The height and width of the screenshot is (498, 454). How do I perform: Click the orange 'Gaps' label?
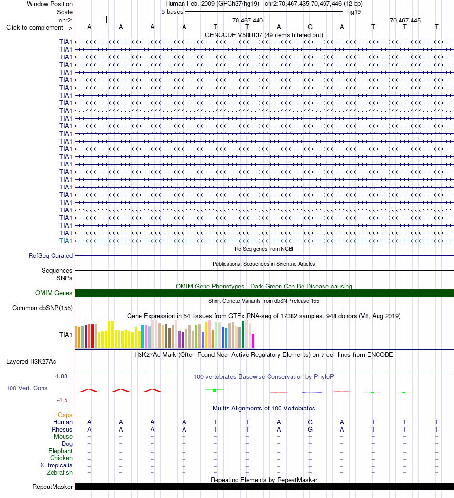point(65,415)
